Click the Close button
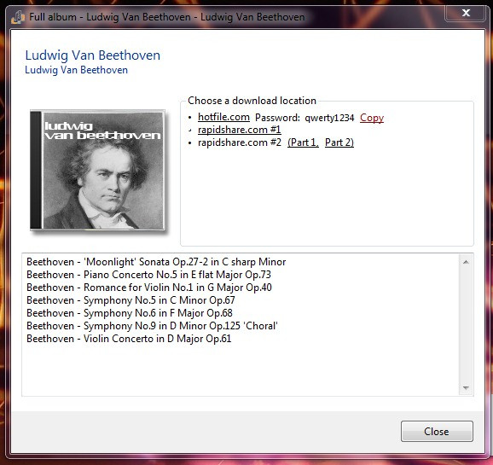The height and width of the screenshot is (465, 493). 437,432
